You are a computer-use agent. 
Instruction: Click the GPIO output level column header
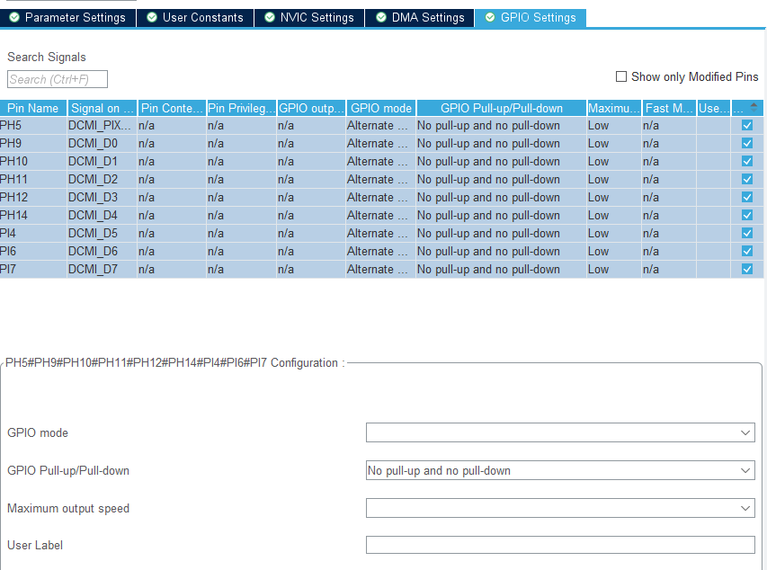click(311, 108)
